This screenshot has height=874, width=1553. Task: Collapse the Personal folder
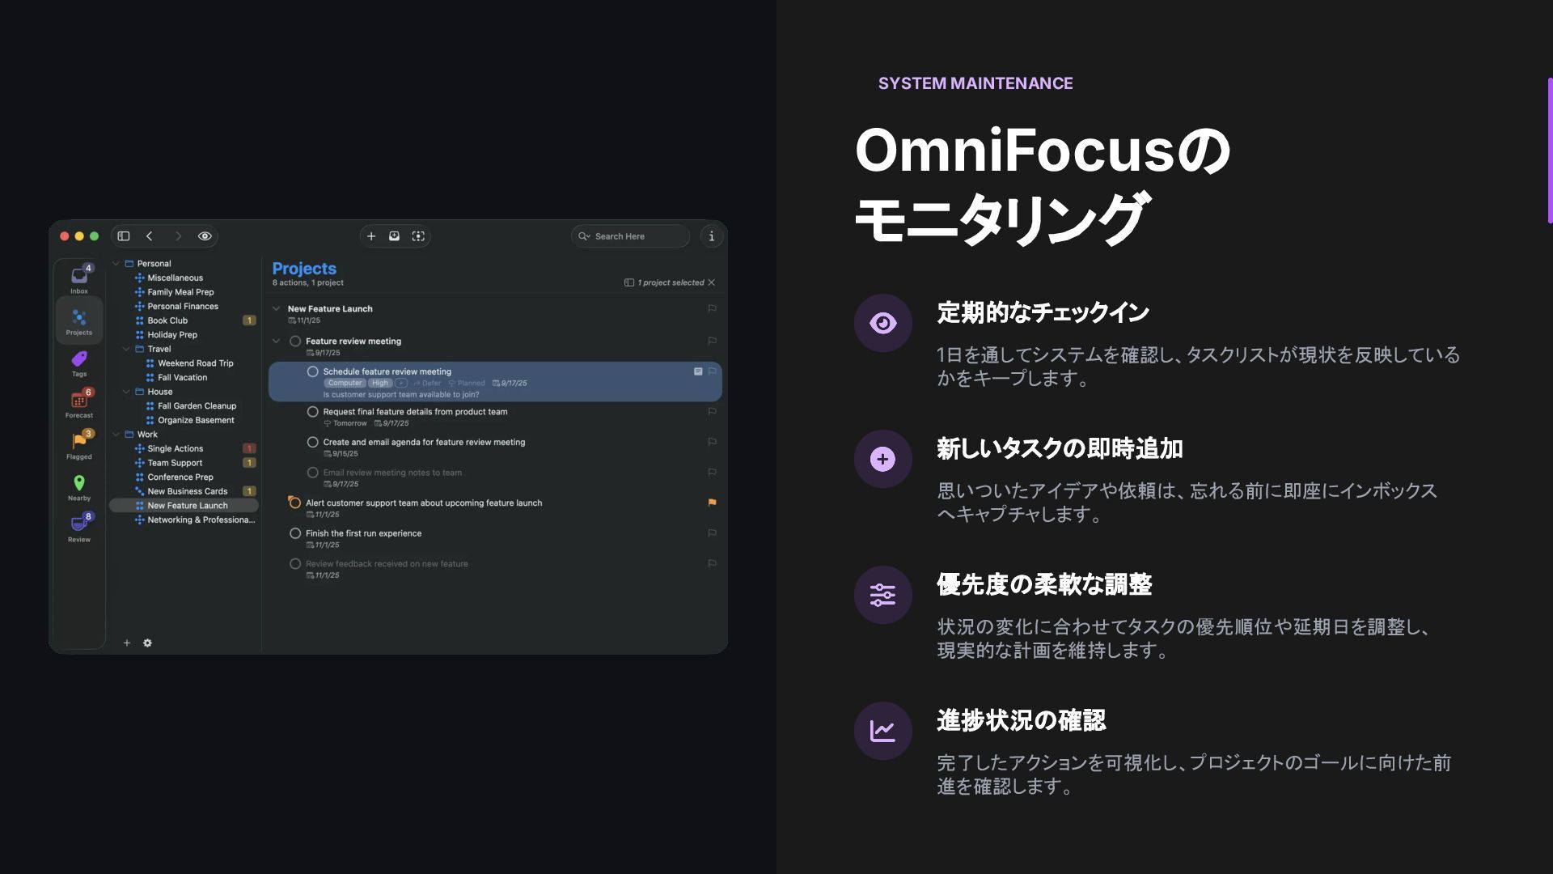click(116, 264)
